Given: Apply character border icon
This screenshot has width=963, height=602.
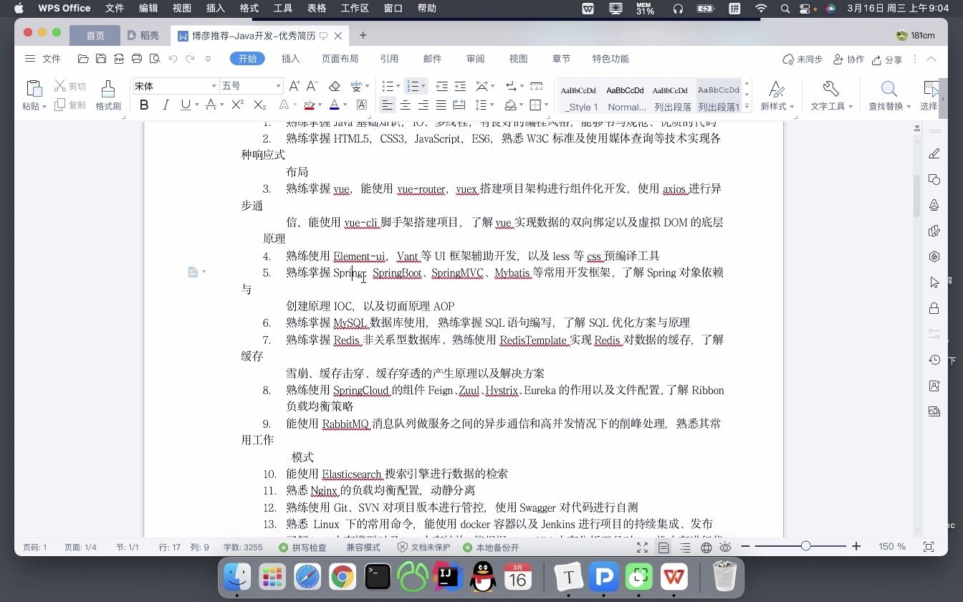Looking at the screenshot, I should [362, 105].
